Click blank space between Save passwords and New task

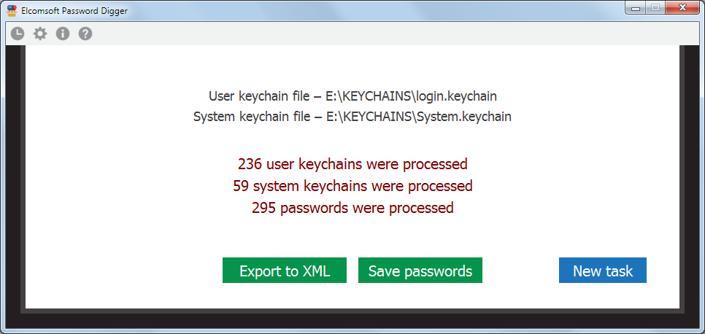[x=520, y=271]
